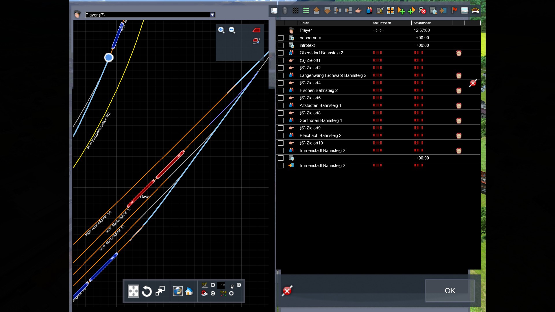
Task: Add a passenger pick-up instruction icon
Action: coord(369,11)
